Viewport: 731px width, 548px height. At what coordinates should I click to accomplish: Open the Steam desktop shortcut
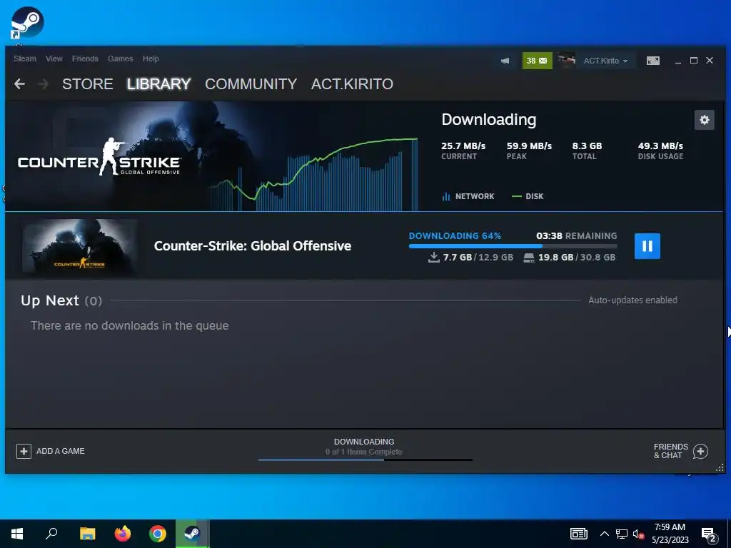27,24
